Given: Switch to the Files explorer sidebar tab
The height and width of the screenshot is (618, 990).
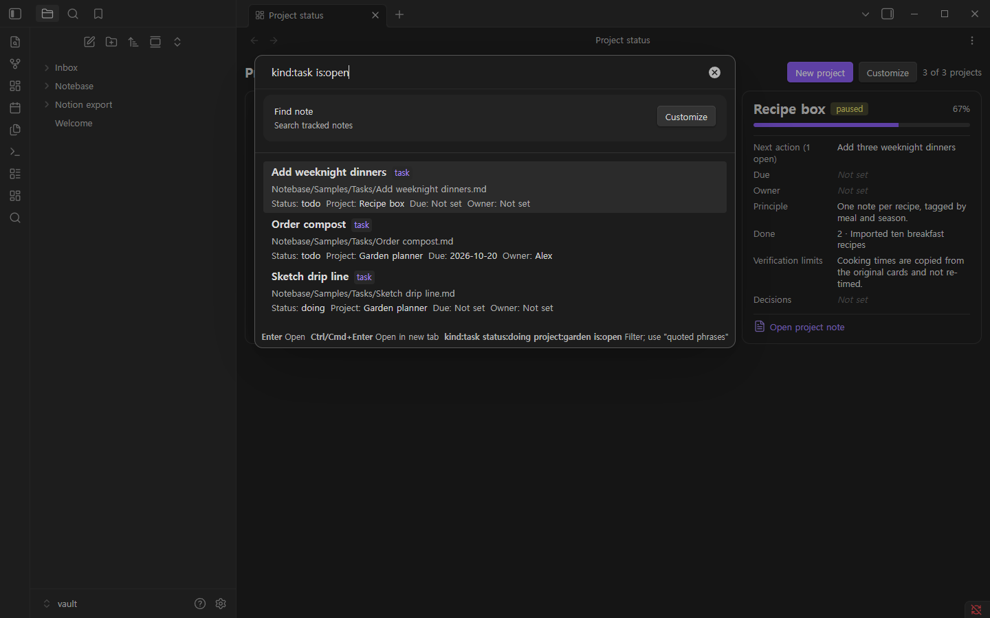Looking at the screenshot, I should (x=47, y=14).
